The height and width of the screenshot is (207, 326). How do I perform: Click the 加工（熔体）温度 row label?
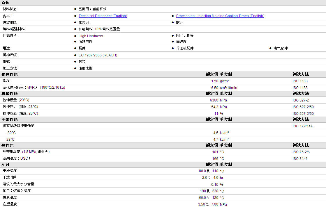point(17,191)
